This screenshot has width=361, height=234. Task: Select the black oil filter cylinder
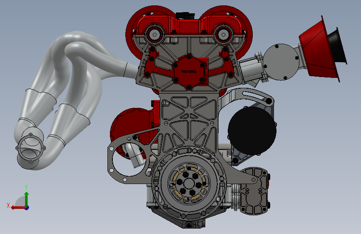pyautogui.click(x=252, y=131)
